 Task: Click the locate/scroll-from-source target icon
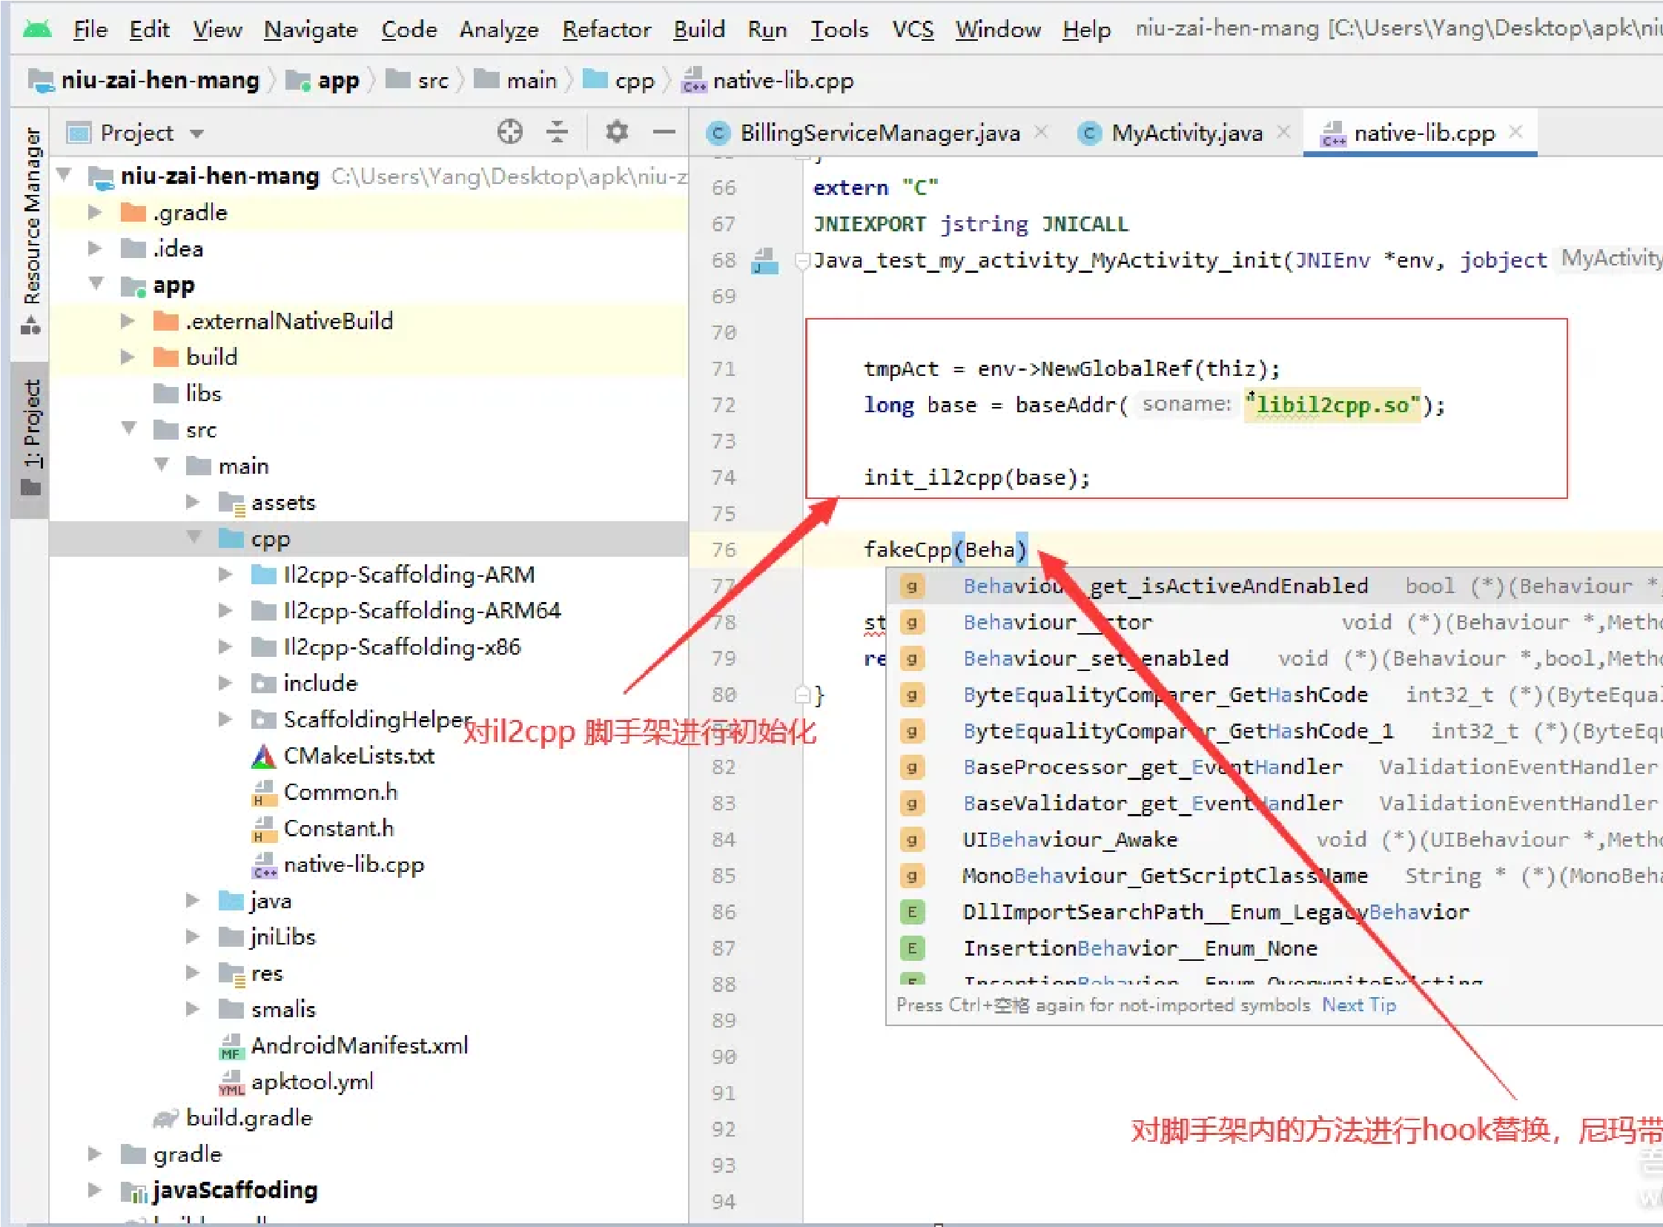509,132
